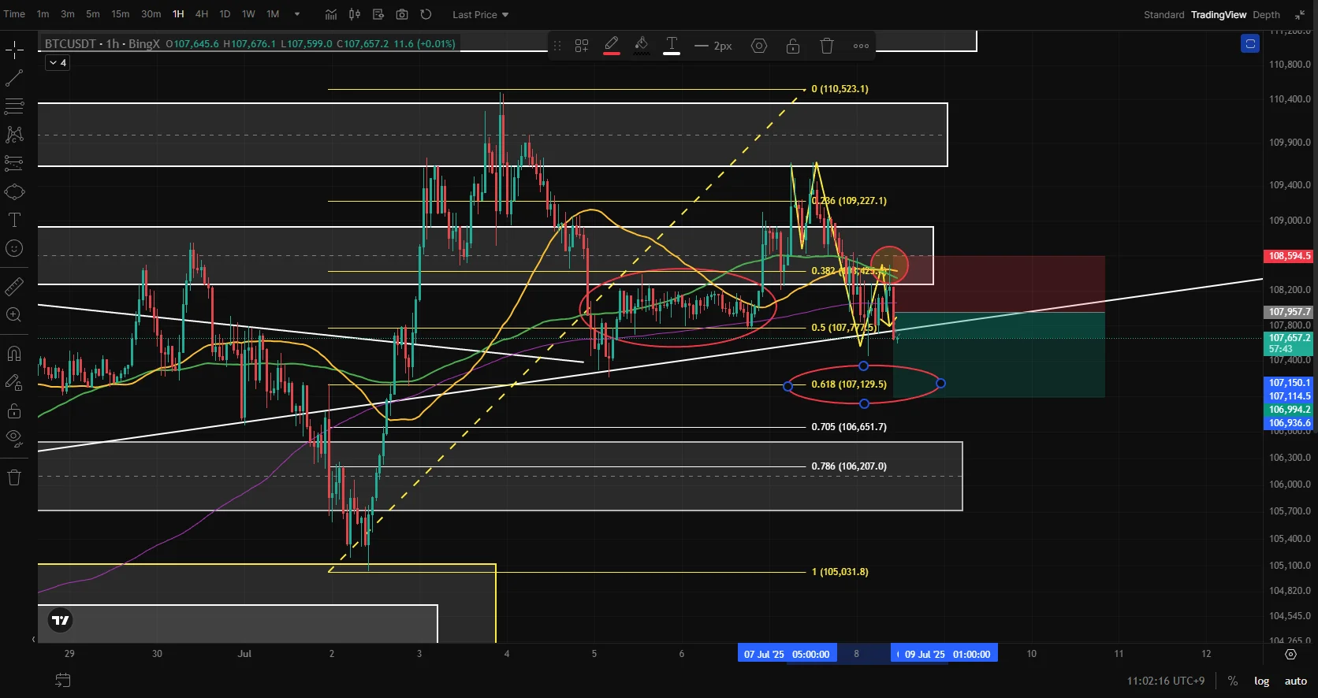1318x698 pixels.
Task: Switch to the TradingView chart mode
Action: [1219, 14]
